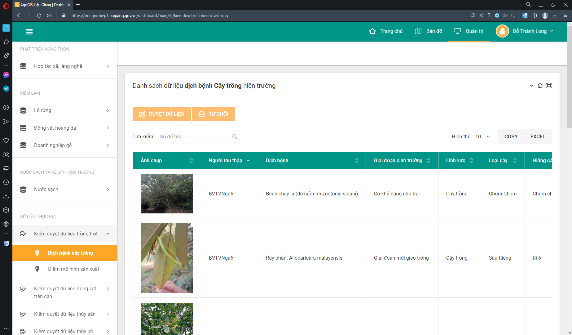Expand Hợp tác xã, làng nghề
The width and height of the screenshot is (572, 335).
(x=108, y=66)
